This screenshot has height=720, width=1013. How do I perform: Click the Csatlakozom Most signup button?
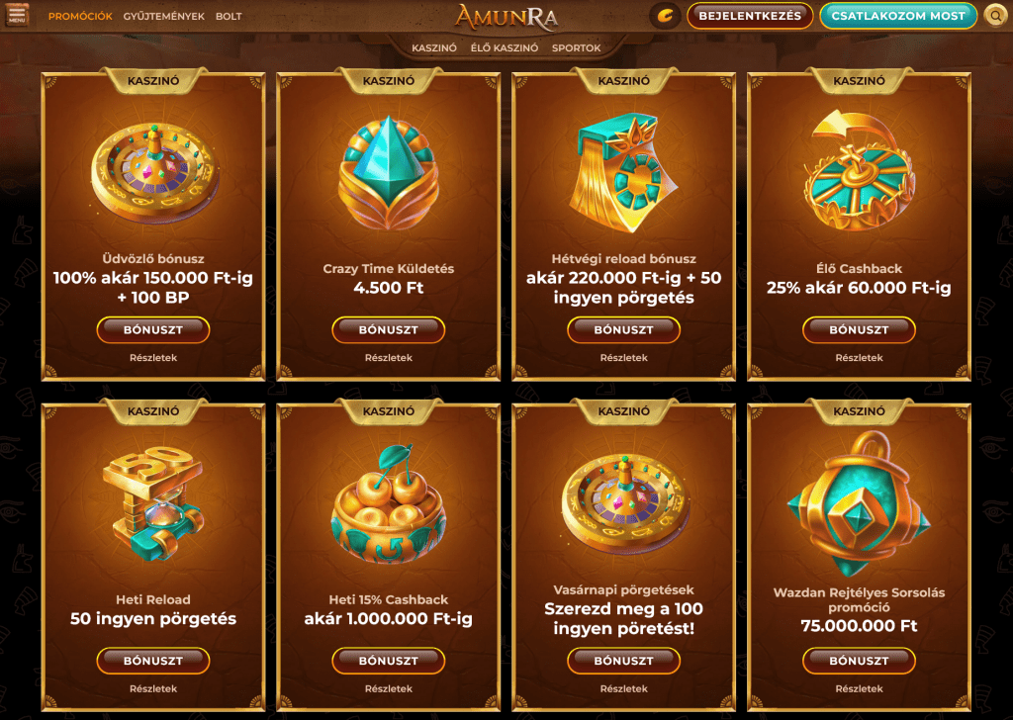(x=898, y=16)
